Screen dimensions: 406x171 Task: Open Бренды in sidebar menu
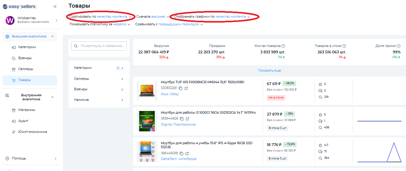[25, 58]
